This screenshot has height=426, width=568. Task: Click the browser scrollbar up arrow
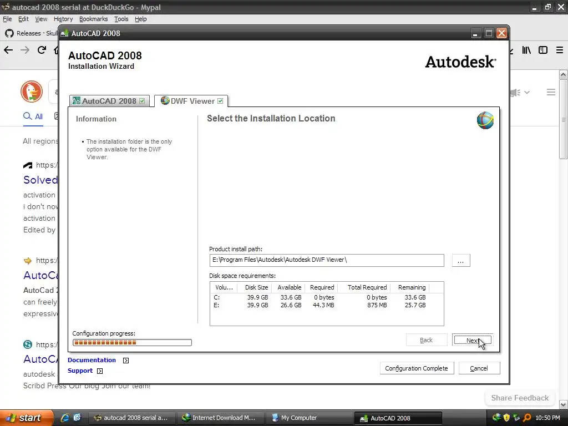[564, 75]
